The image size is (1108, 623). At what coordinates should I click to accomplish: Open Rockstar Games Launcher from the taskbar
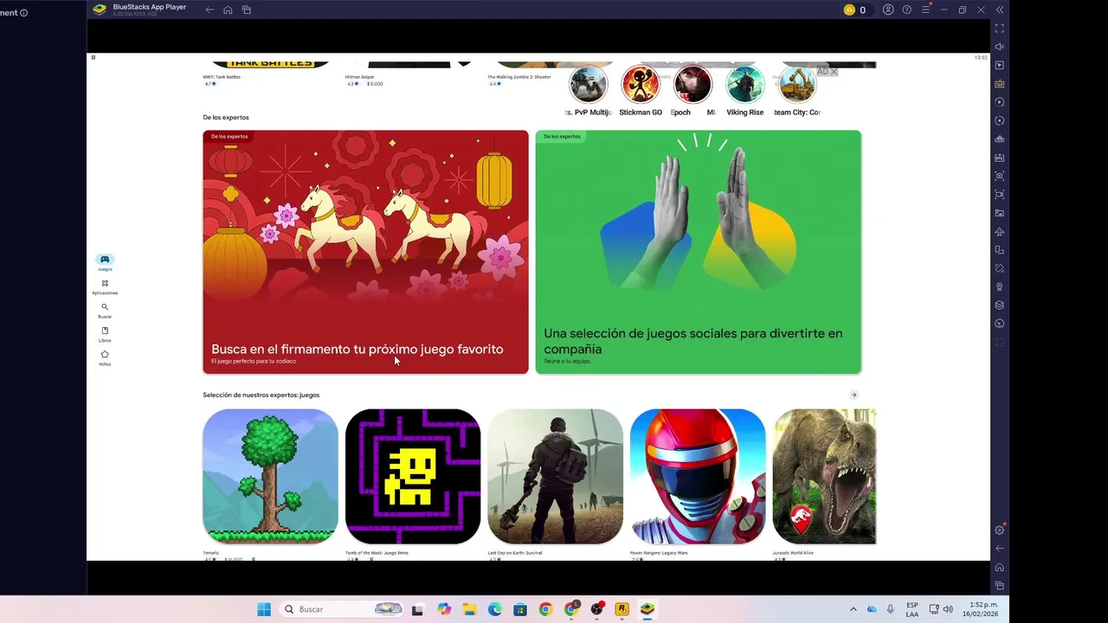pos(622,609)
